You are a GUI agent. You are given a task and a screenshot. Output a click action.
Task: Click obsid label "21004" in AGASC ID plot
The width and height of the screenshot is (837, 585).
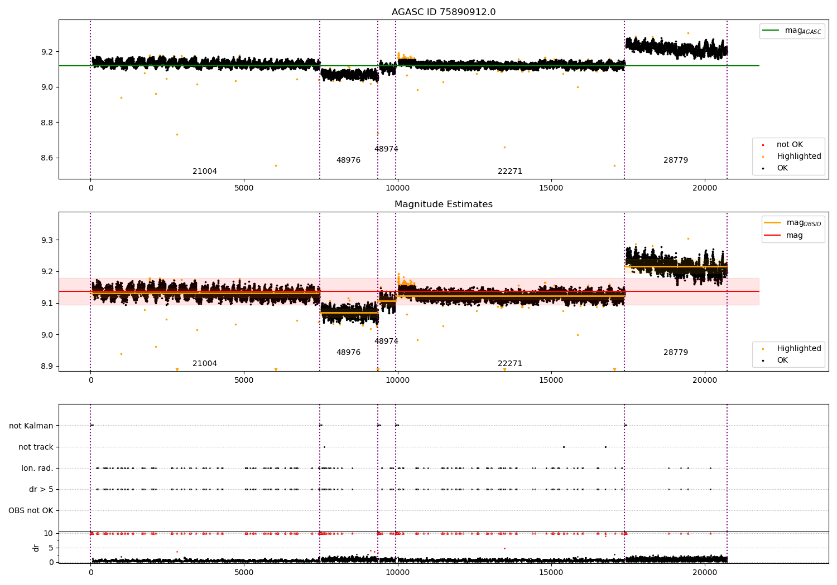tap(205, 172)
